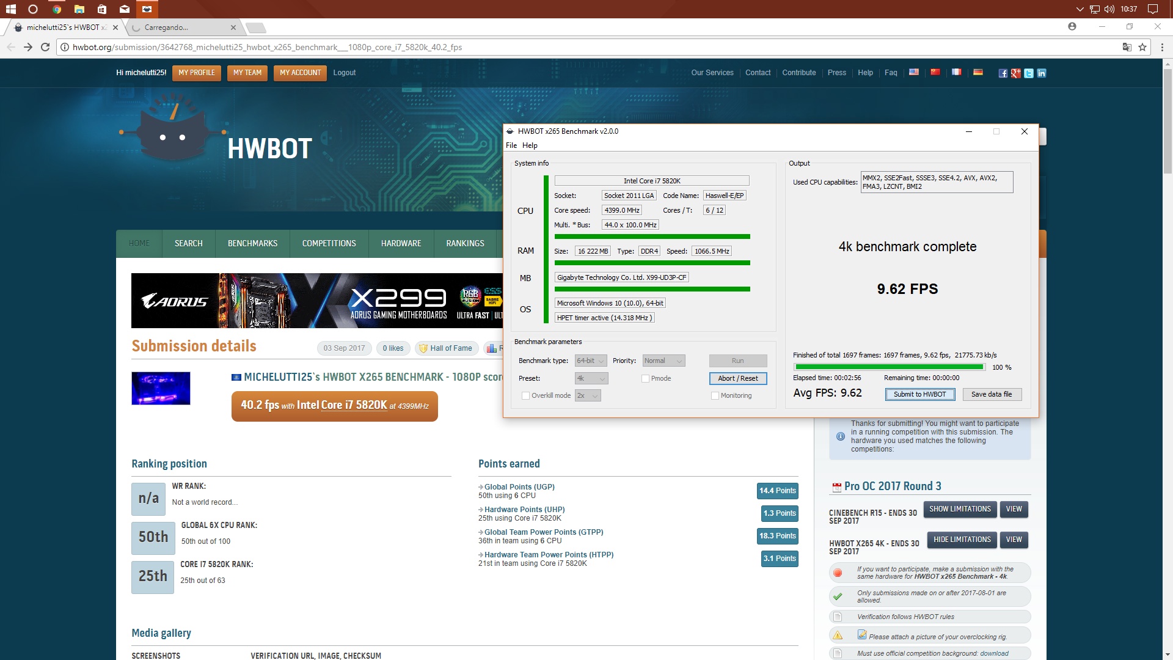This screenshot has height=660, width=1173.
Task: Open the File menu in HWBOT x265
Action: click(x=511, y=145)
